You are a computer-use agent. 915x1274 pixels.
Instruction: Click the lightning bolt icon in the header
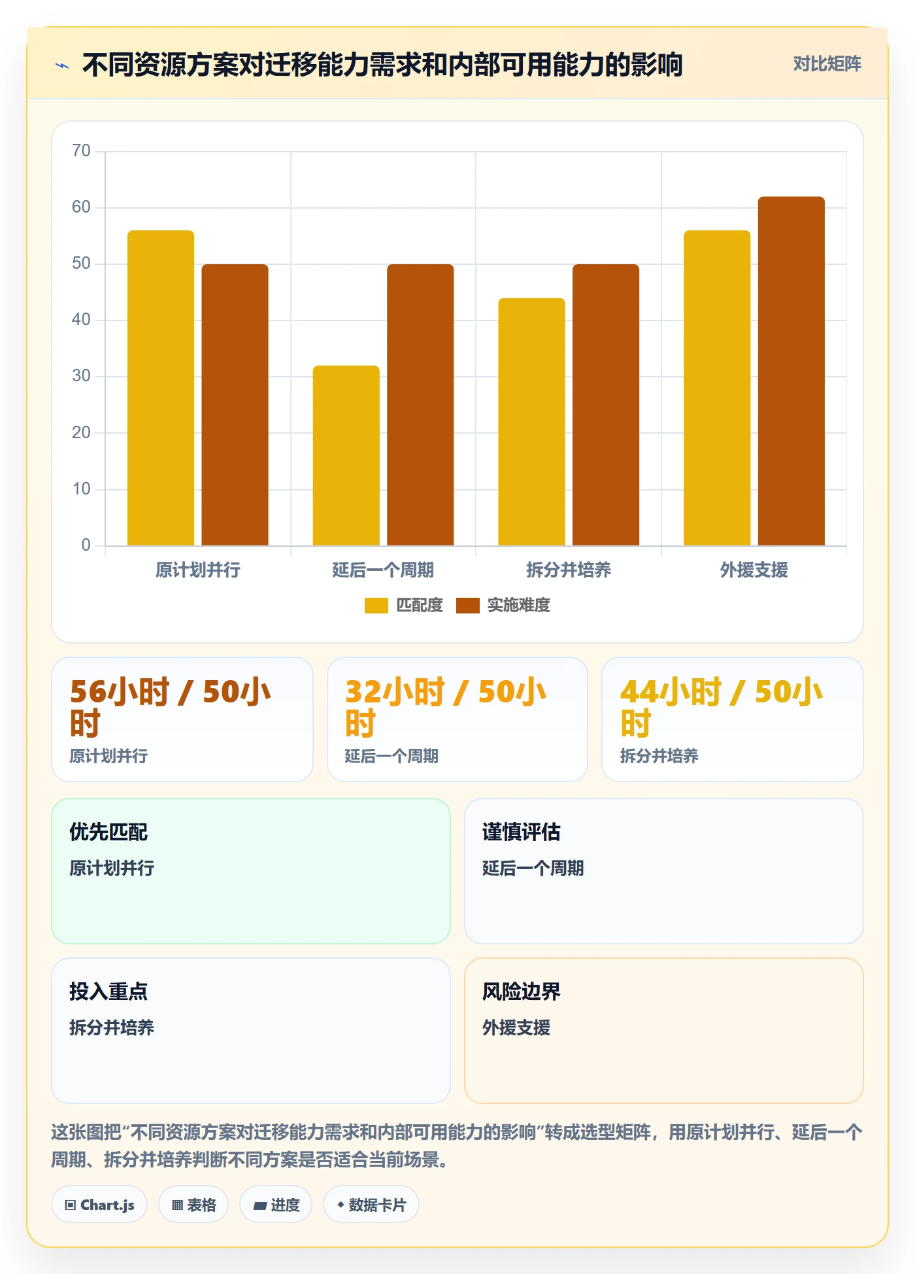(62, 65)
